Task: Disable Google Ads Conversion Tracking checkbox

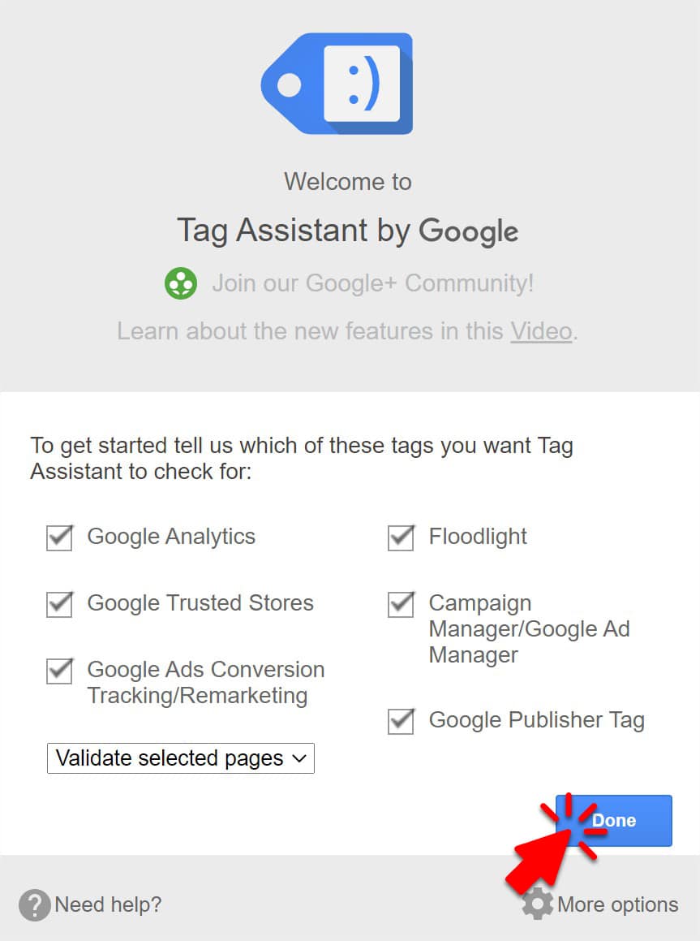Action: click(x=59, y=671)
